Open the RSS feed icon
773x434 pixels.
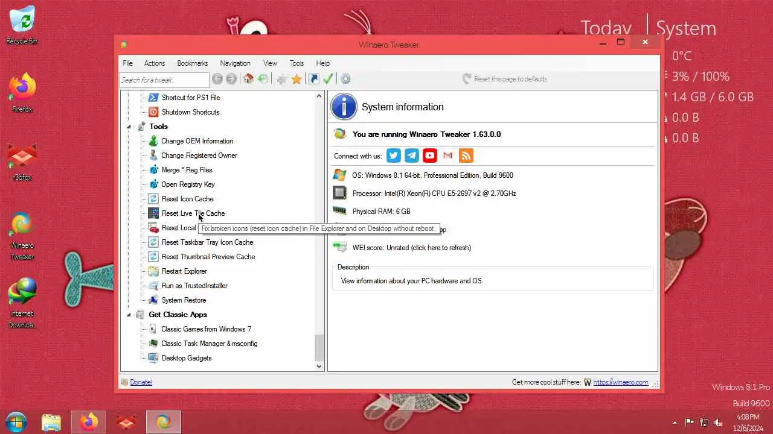tap(466, 156)
